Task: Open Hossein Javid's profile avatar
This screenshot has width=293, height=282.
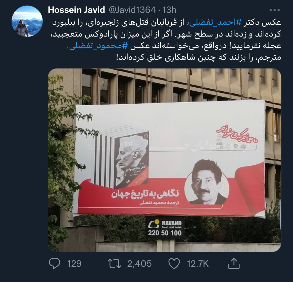Action: coord(27,21)
